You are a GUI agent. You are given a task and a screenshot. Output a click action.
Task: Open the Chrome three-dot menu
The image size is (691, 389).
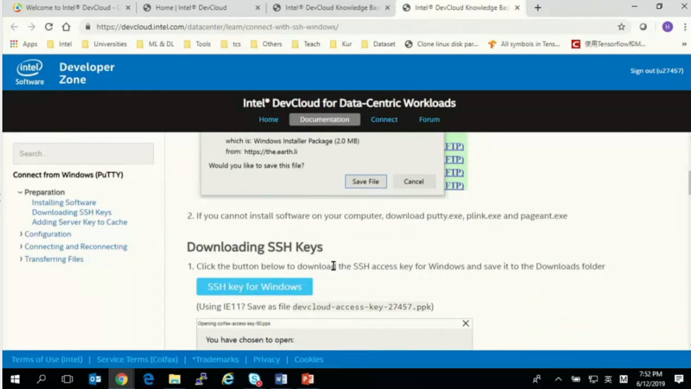tap(685, 27)
